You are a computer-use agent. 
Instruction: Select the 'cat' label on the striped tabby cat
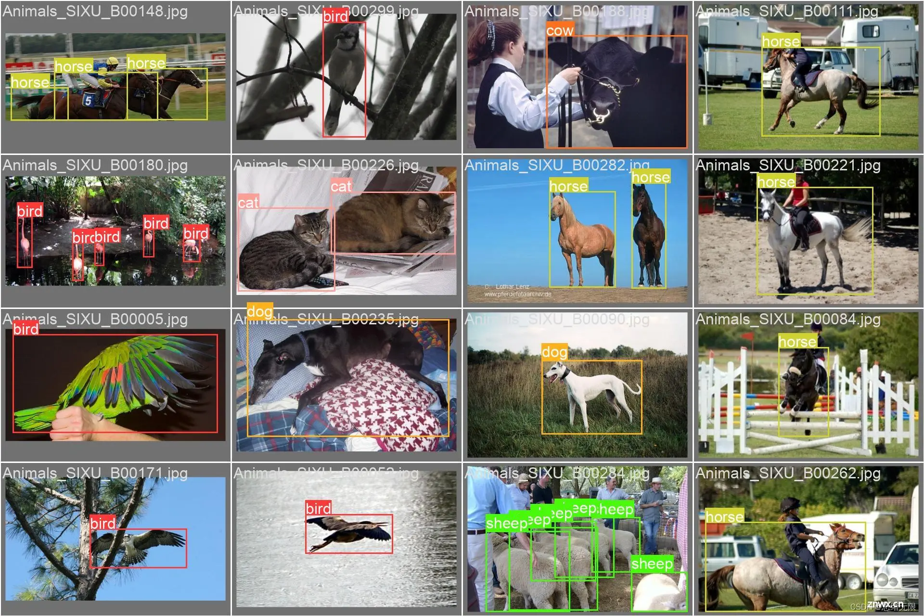click(248, 202)
